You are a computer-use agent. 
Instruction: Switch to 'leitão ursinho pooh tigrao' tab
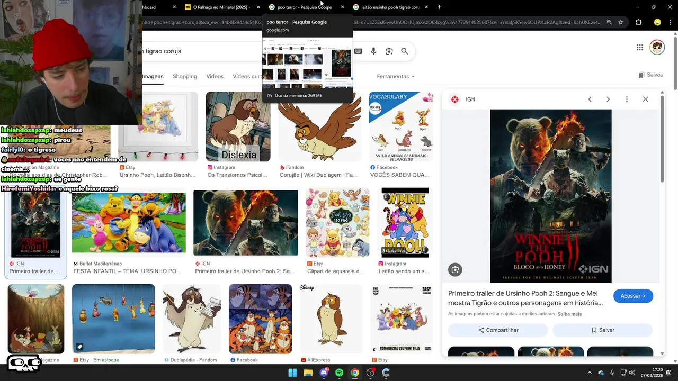390,7
